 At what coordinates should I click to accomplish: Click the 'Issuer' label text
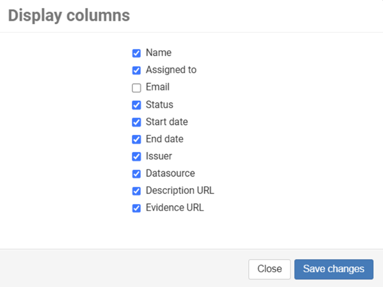click(x=159, y=157)
